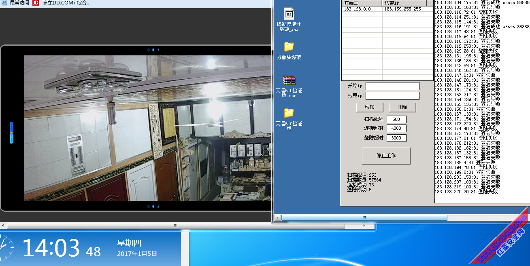530x266 pixels.
Task: Open the 最常访问 bookmarks menu
Action: [x=19, y=3]
